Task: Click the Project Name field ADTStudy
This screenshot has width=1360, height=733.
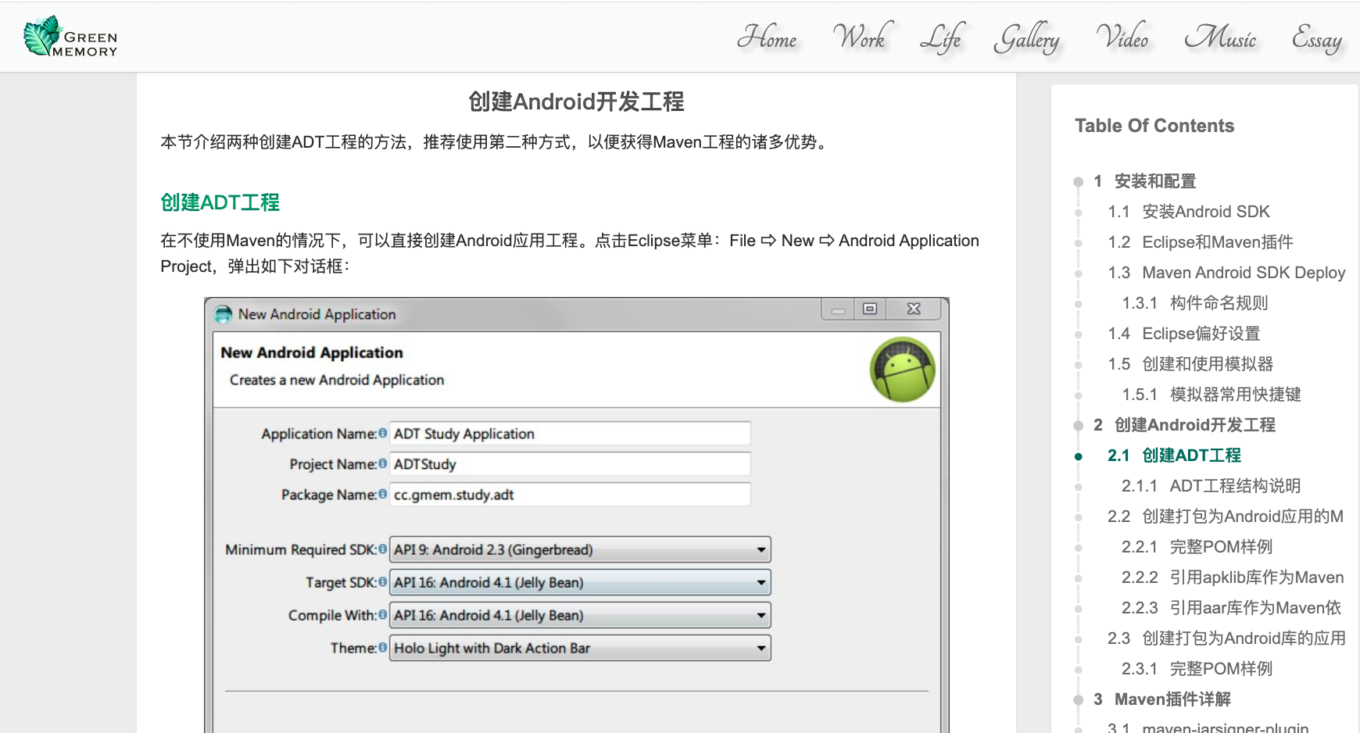Action: 570,464
